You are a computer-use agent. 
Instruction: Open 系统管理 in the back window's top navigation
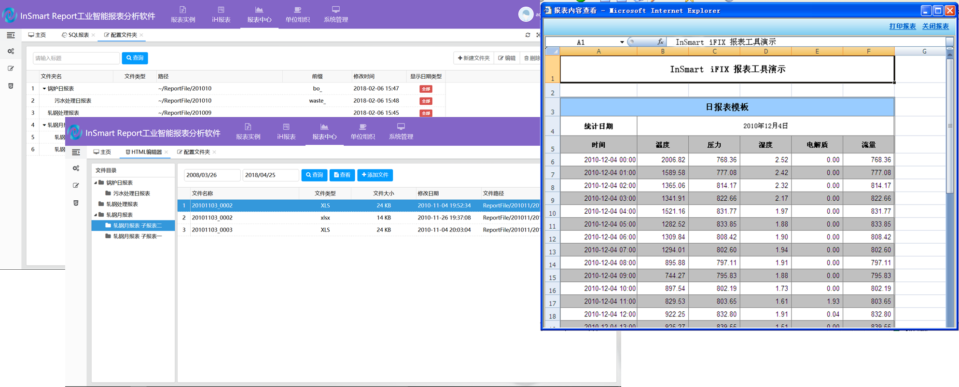tap(335, 14)
